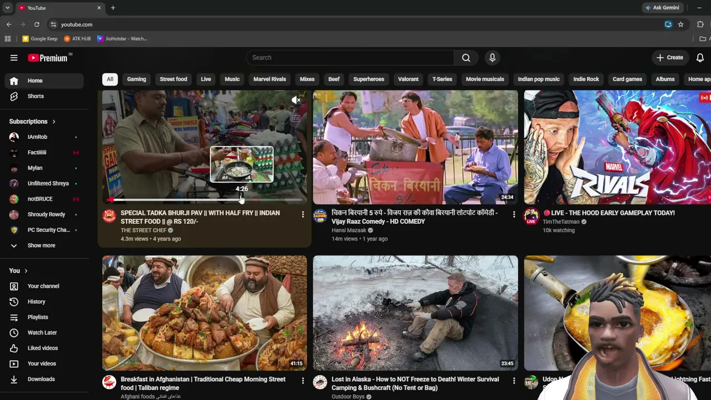Screen dimensions: 711x400
Task: Click the Ask Gemini button
Action: [x=662, y=8]
